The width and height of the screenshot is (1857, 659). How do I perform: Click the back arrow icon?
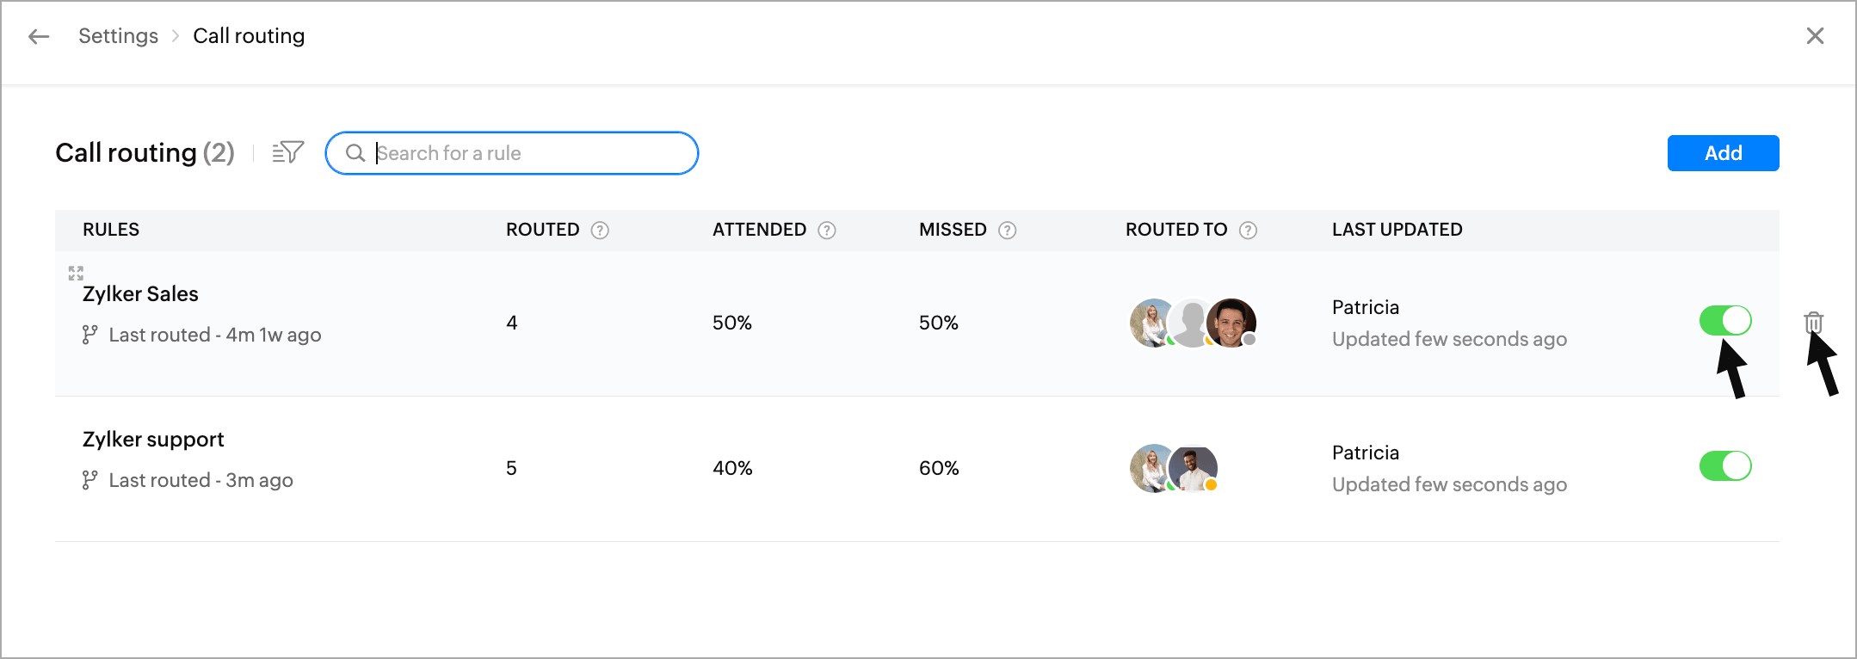point(39,36)
